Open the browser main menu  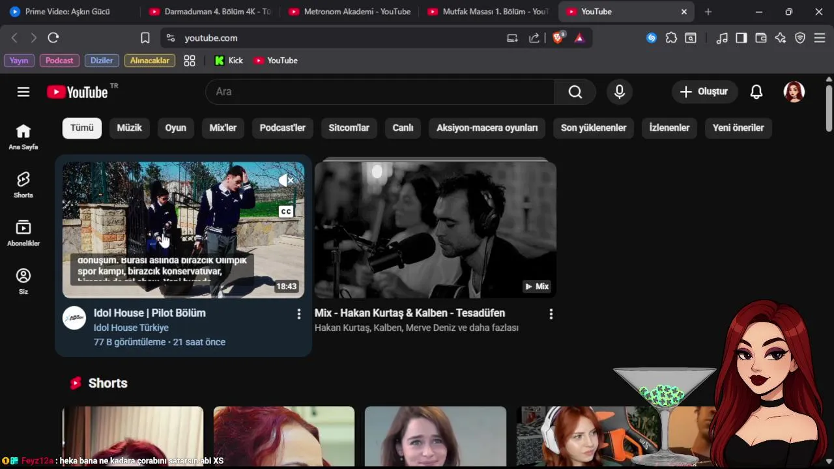tap(820, 38)
